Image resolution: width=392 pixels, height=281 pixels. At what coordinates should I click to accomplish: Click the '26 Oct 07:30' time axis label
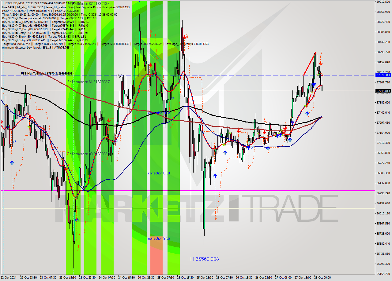click(224, 278)
